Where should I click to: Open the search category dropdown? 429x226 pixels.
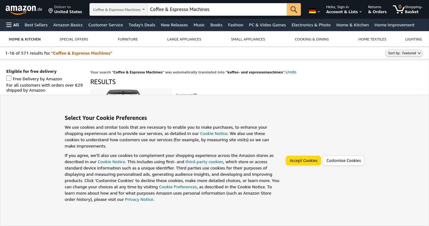119,9
